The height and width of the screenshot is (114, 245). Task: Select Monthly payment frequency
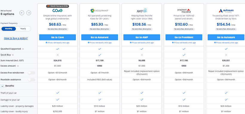point(9,29)
